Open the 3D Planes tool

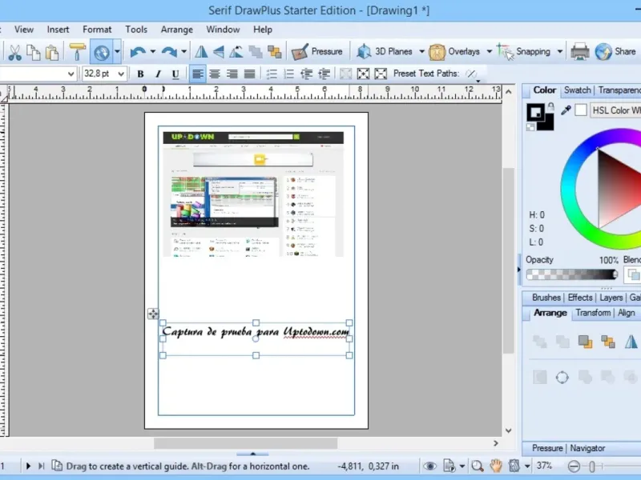point(384,51)
